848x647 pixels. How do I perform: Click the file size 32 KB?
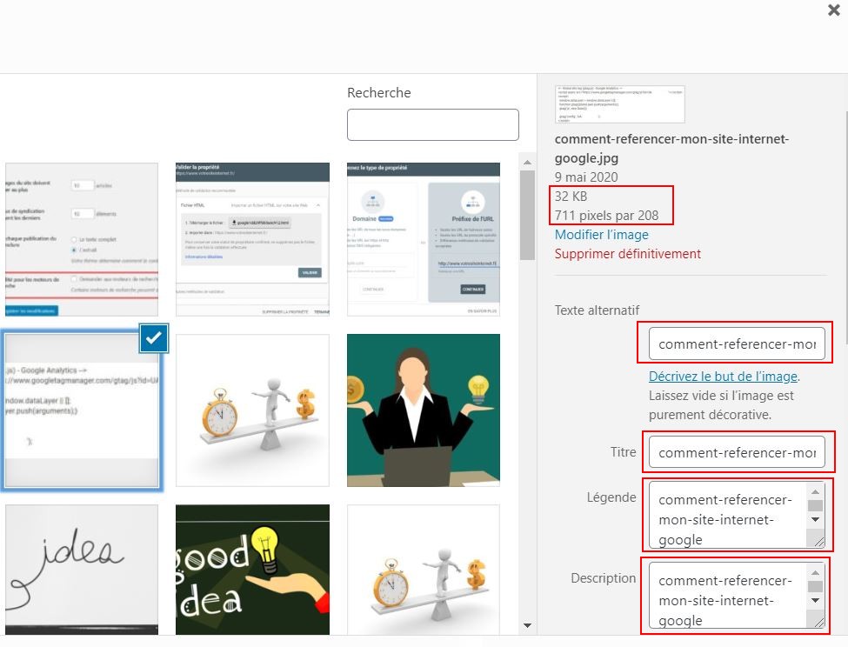click(571, 197)
